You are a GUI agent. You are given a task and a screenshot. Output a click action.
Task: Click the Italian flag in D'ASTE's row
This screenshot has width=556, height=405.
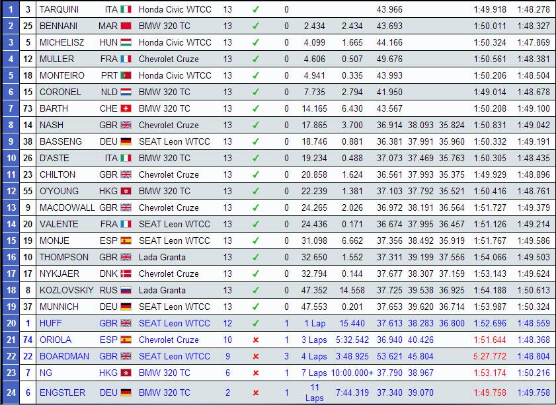click(126, 158)
